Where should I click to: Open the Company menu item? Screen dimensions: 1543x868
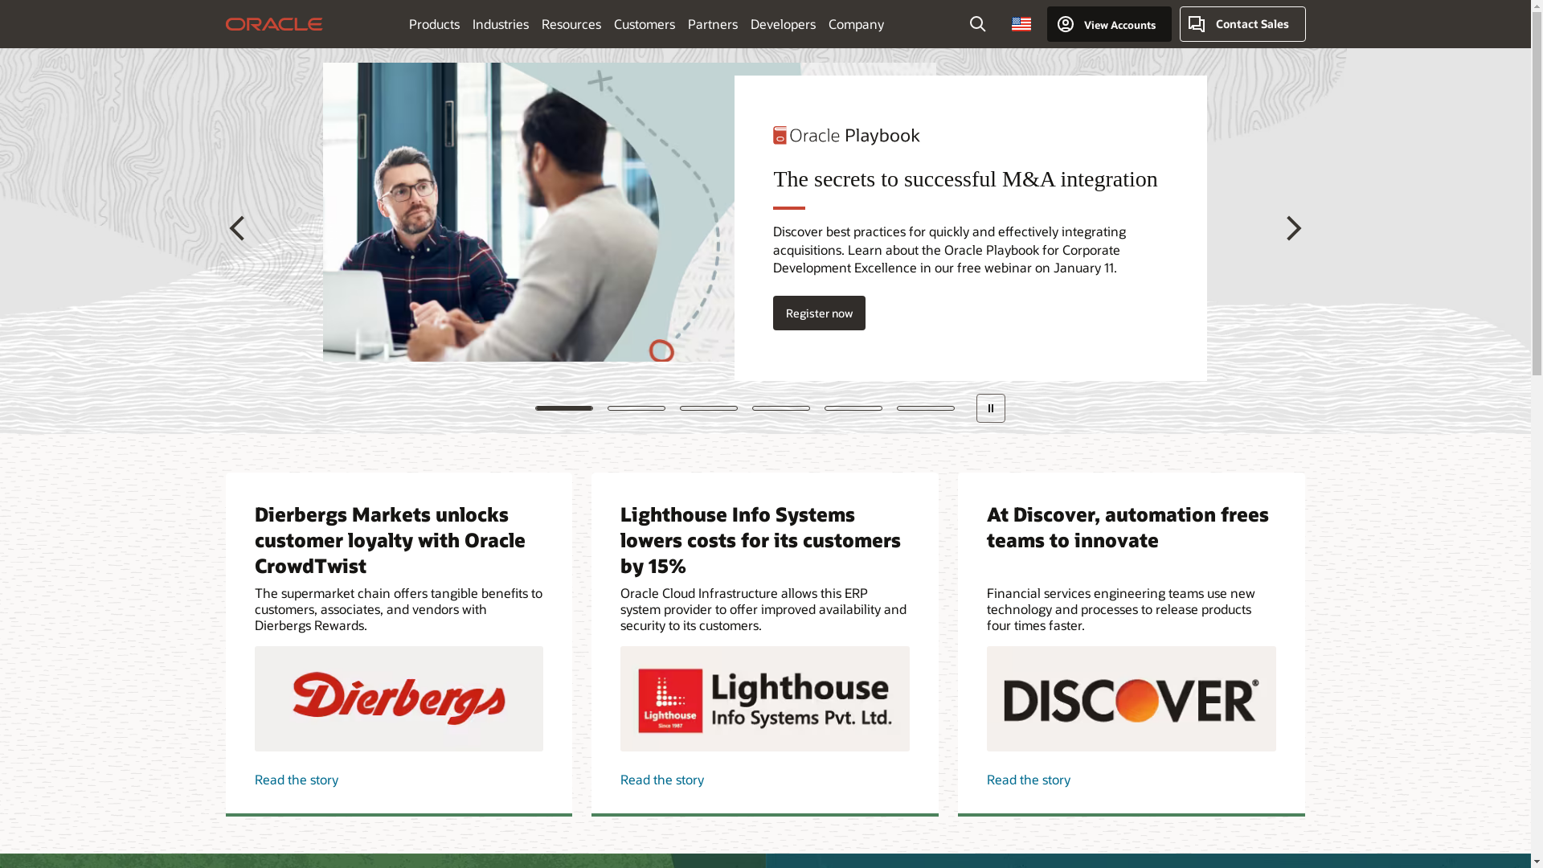[856, 24]
